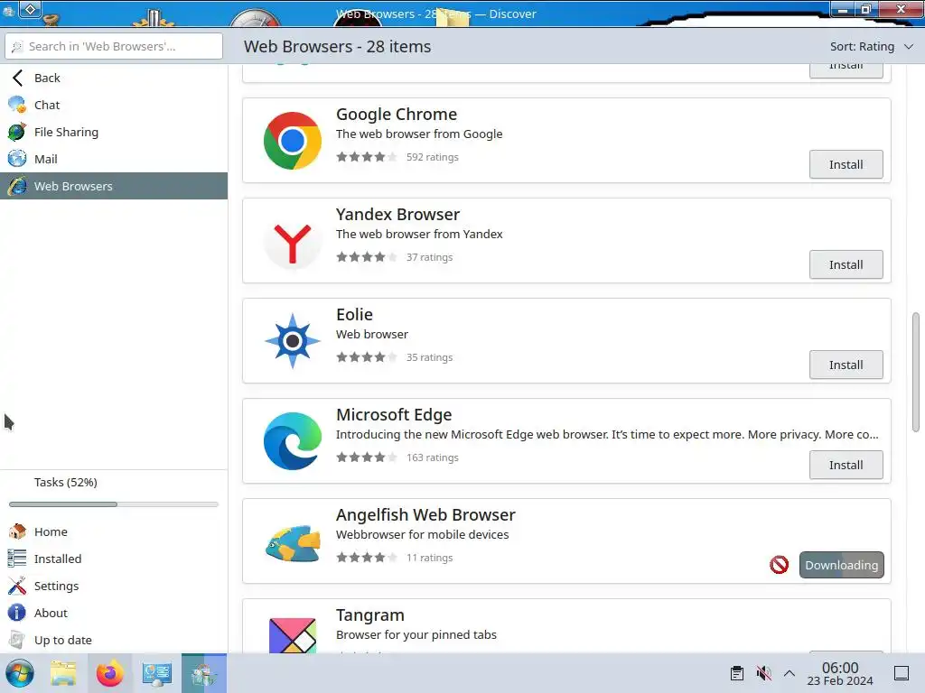Open the system settings taskbar icon
This screenshot has height=693, width=925.
tap(157, 673)
